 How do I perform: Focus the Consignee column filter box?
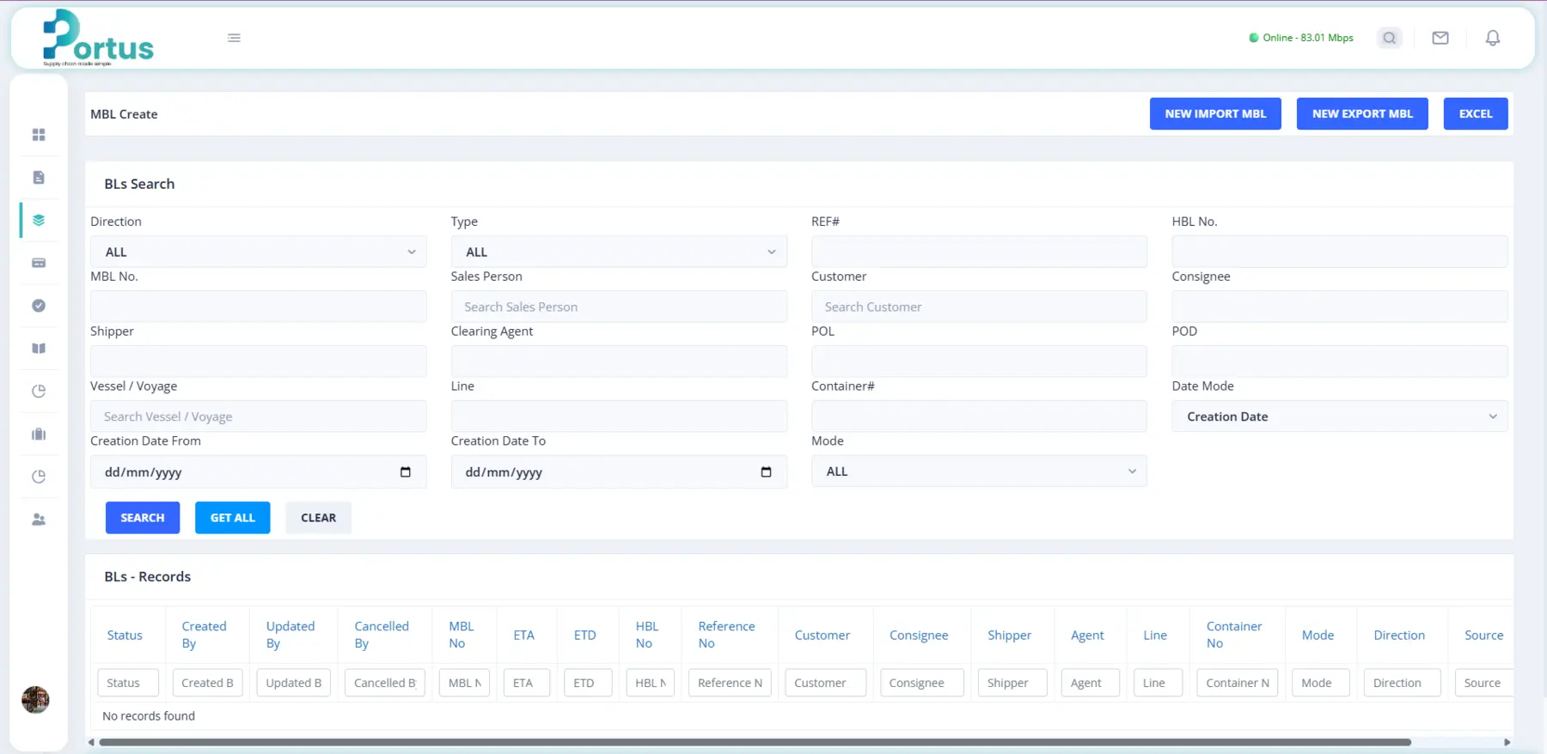(x=922, y=683)
